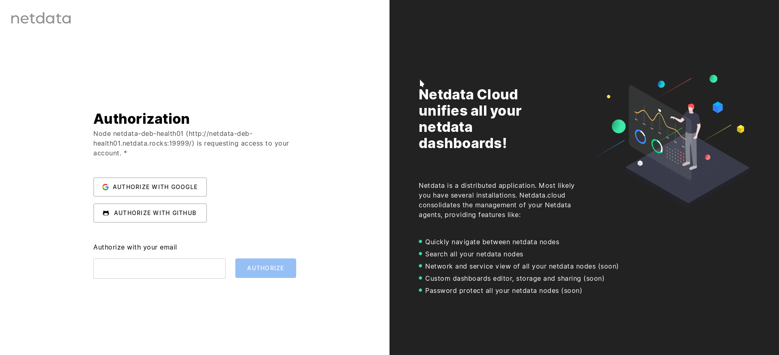Click 'Search all your netdata nodes'

point(474,254)
